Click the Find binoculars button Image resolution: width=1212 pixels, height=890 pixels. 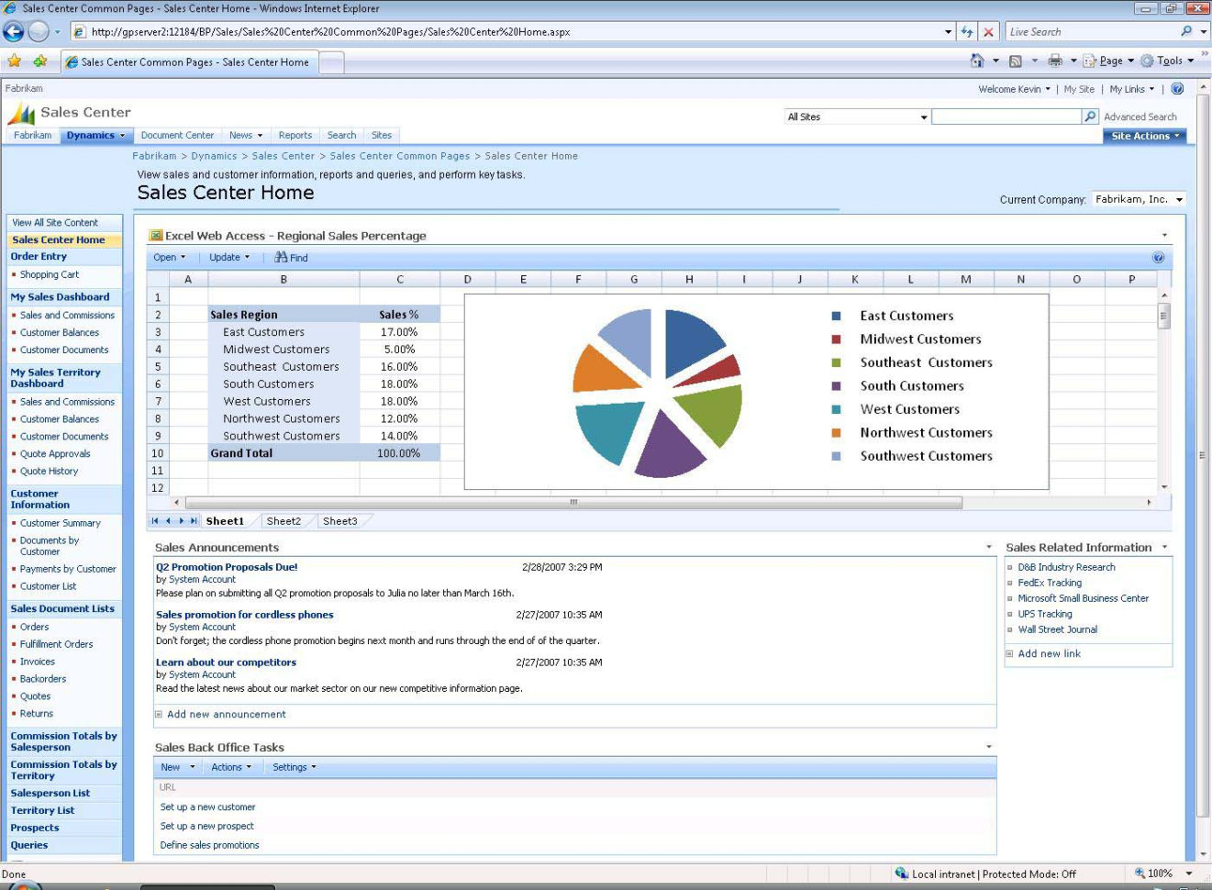coord(291,258)
